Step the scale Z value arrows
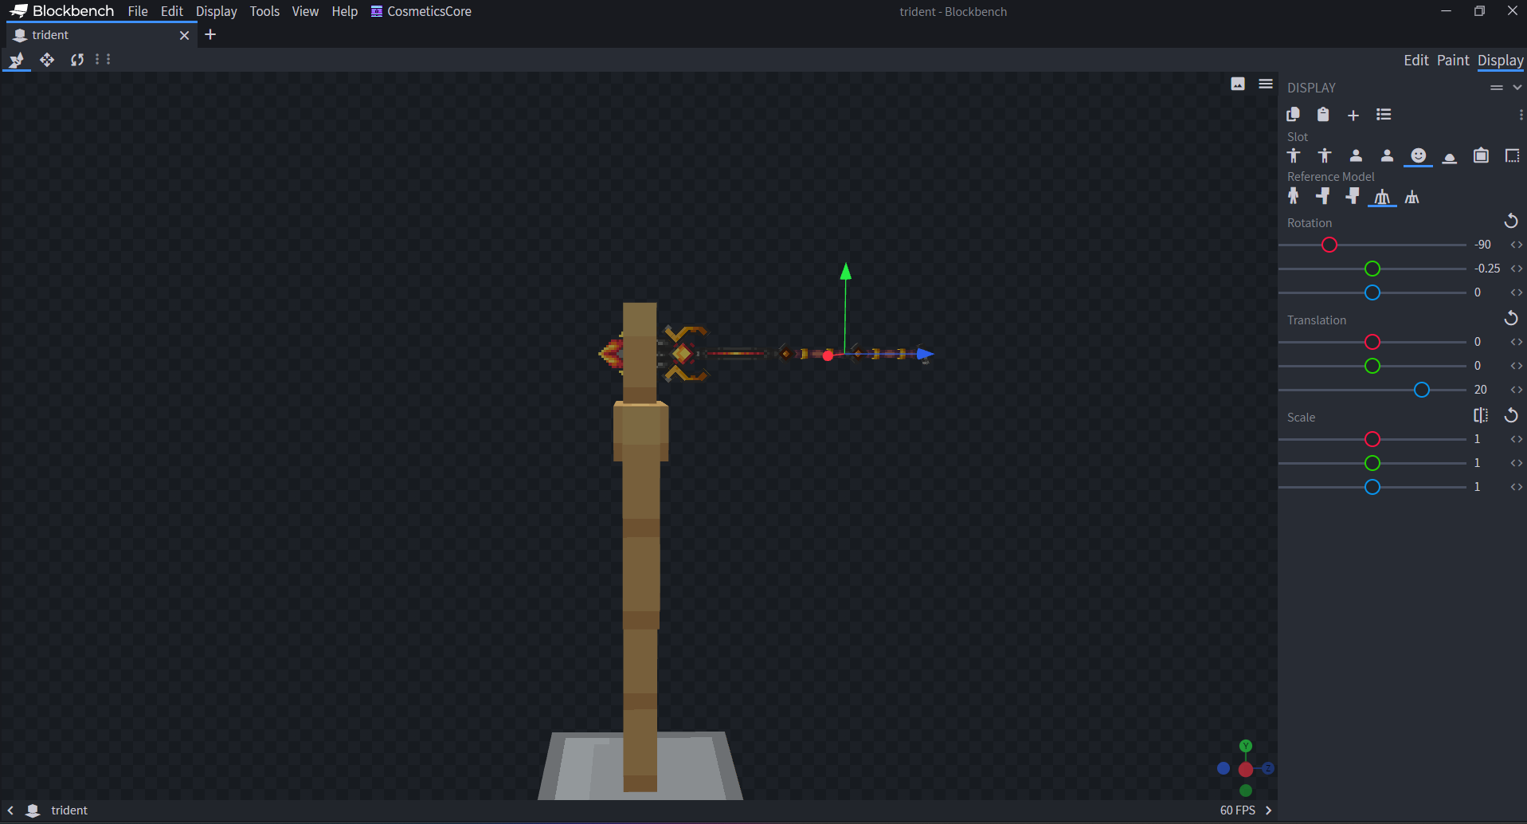Screen dimensions: 1527x824 pyautogui.click(x=1517, y=487)
